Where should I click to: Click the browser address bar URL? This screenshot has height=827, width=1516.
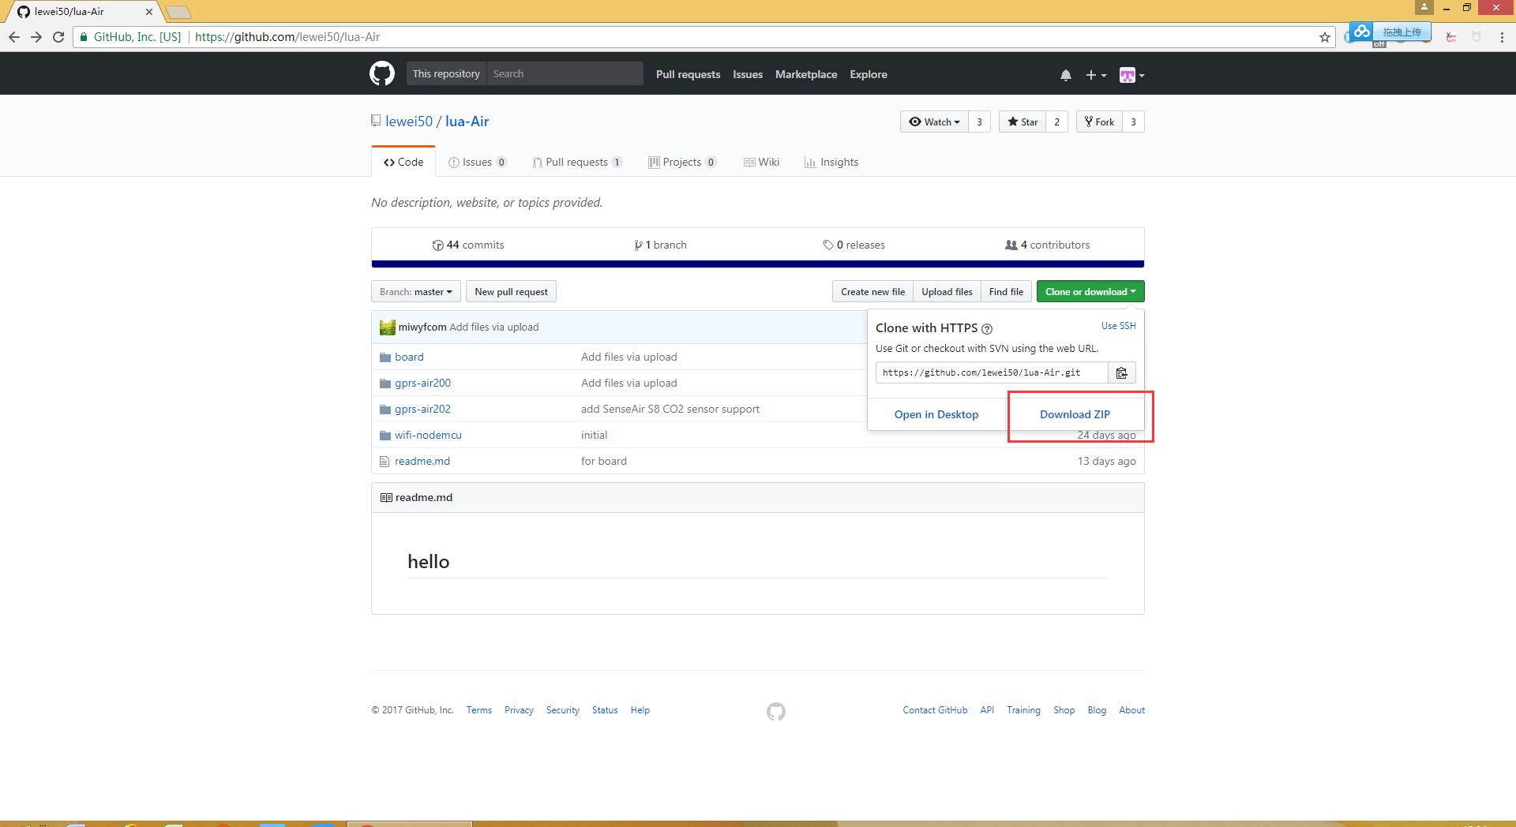point(287,37)
